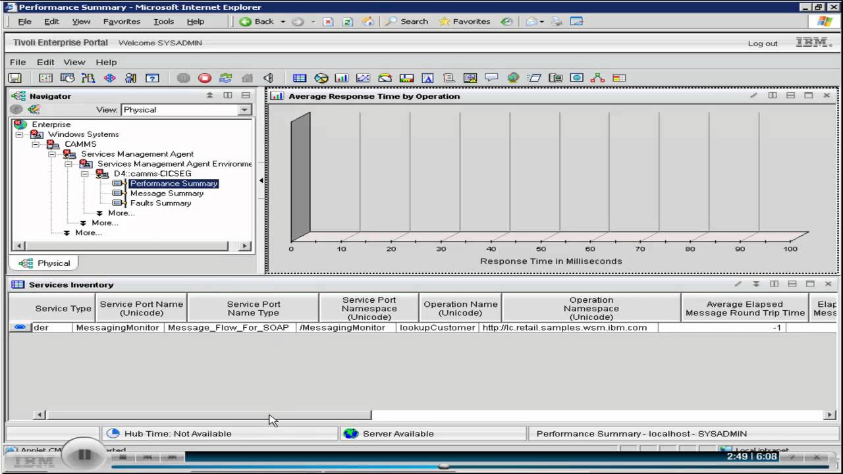843x474 pixels.
Task: Open the portal Edit menu
Action: click(45, 62)
